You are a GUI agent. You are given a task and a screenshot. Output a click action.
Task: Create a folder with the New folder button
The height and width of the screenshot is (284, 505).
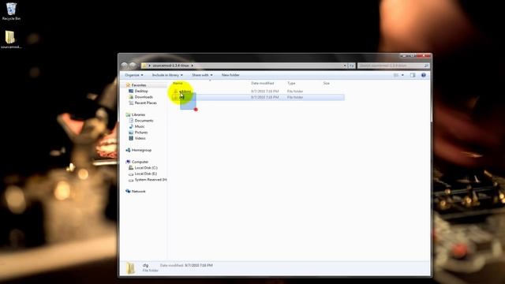tap(230, 75)
